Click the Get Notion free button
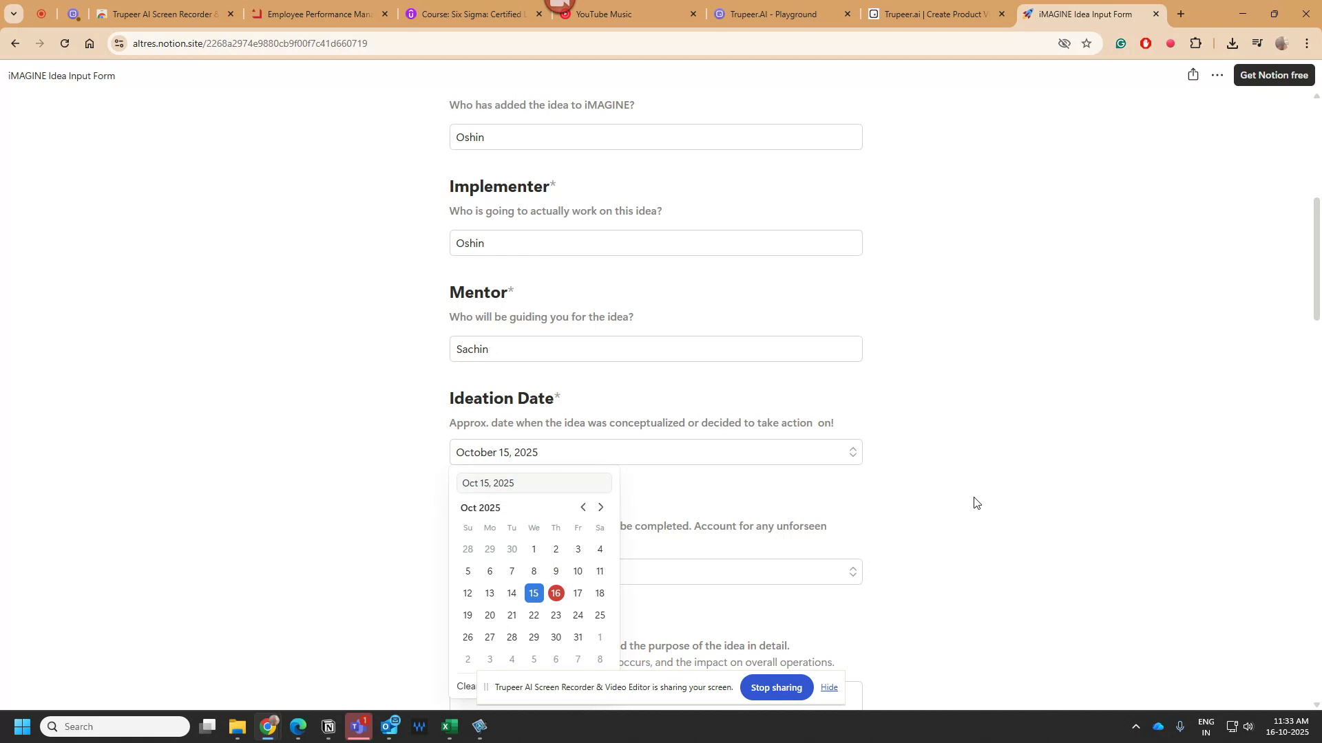Screen dimensions: 1322x743 click(1274, 75)
